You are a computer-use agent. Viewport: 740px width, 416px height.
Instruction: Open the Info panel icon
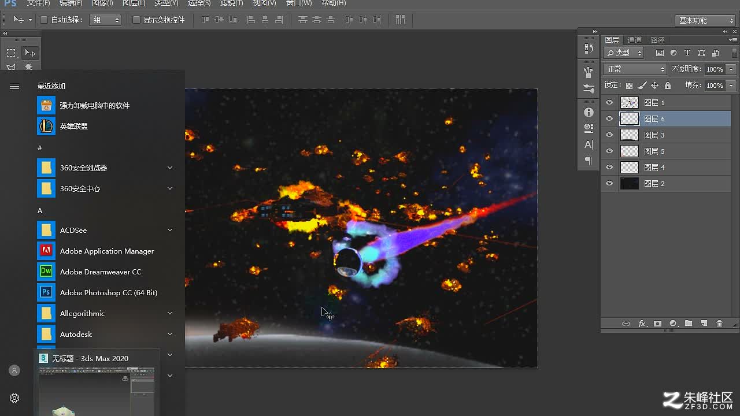point(589,112)
